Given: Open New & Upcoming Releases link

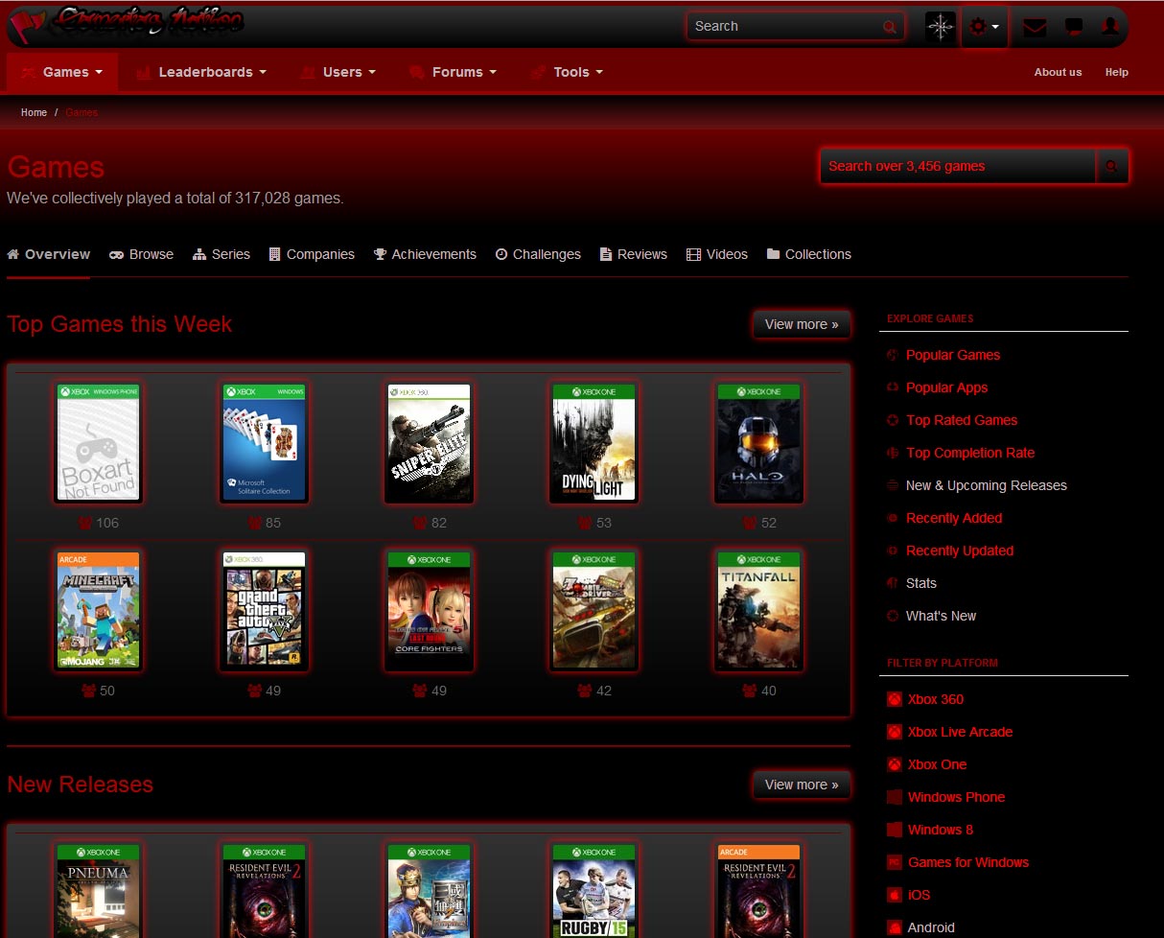Looking at the screenshot, I should pyautogui.click(x=987, y=485).
